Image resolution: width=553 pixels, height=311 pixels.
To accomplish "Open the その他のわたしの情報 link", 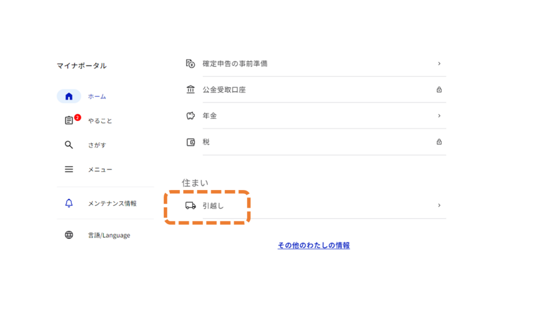I will coord(313,246).
